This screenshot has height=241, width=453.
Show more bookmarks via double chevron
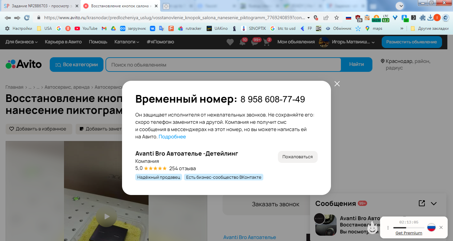pos(402,28)
